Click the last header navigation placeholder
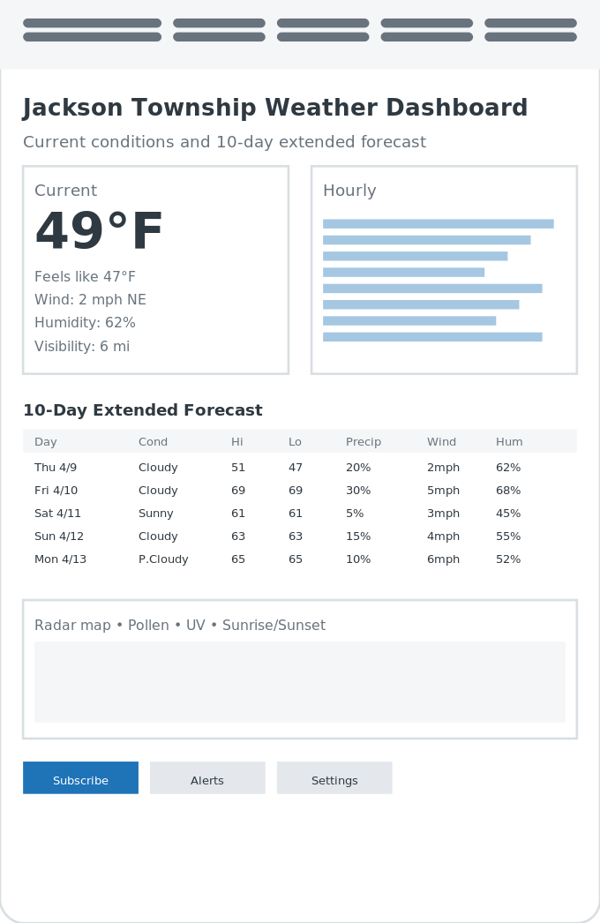600x923 pixels. coord(530,30)
